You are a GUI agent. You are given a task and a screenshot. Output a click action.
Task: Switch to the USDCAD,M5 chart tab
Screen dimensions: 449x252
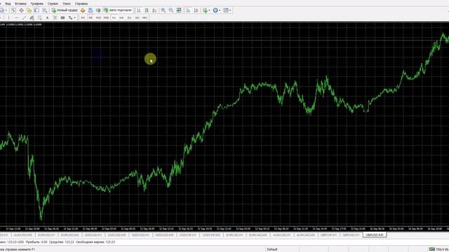(x=117, y=235)
